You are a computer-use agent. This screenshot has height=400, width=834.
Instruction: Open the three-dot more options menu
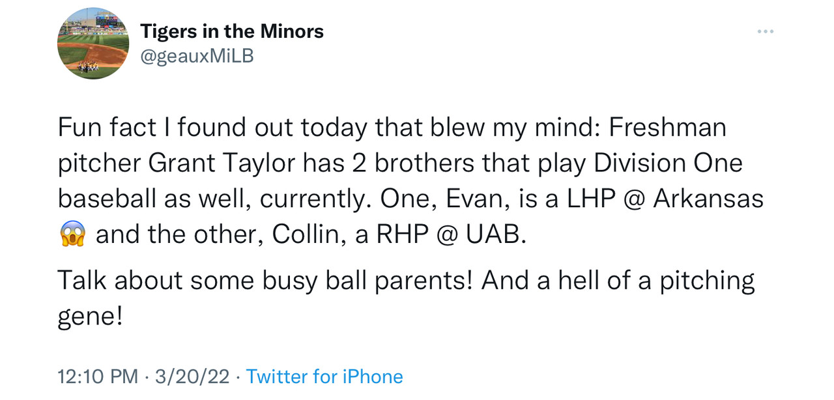click(x=764, y=32)
